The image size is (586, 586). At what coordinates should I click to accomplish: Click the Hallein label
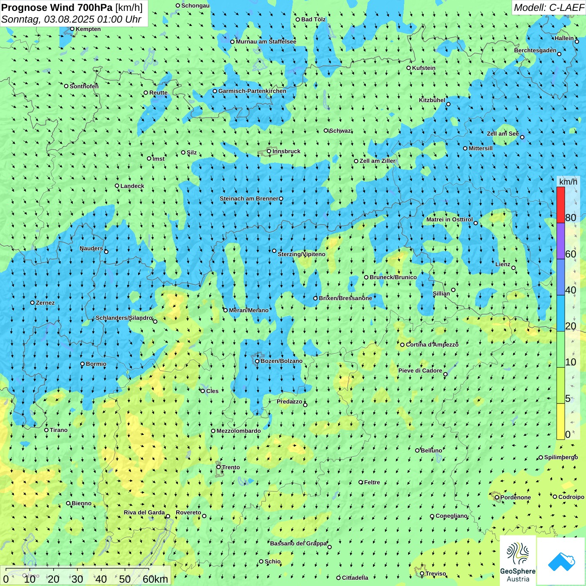tap(564, 38)
